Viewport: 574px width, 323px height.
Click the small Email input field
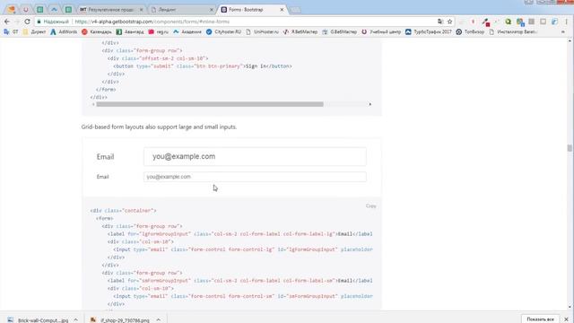click(x=255, y=177)
